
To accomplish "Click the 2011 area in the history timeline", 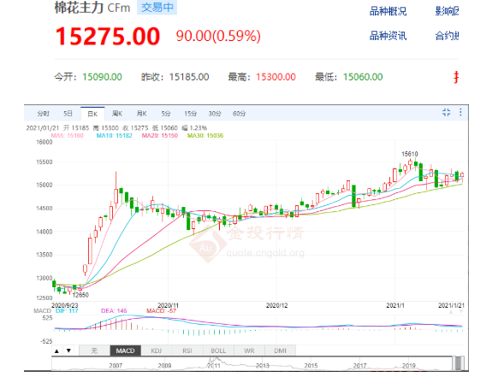I will (214, 365).
